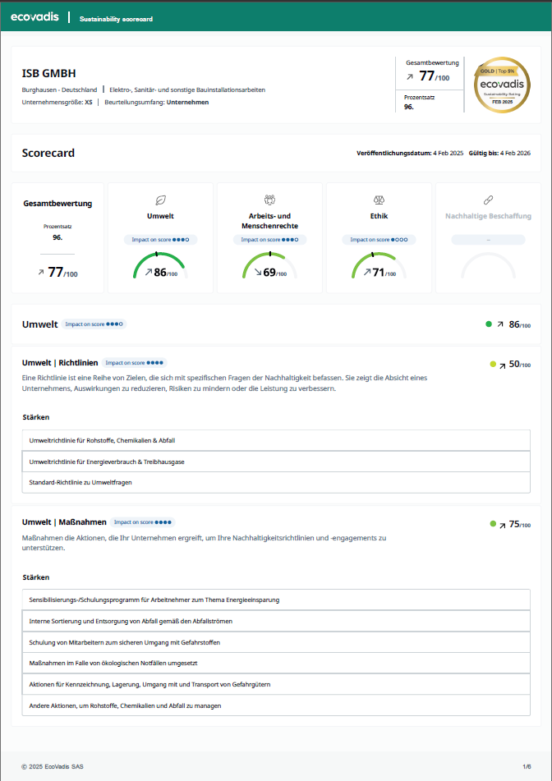Click the trend arrow next to header 77/100

coord(410,76)
